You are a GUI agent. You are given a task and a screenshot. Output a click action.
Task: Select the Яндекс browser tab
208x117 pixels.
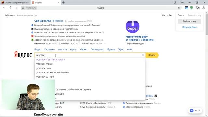pos(45,3)
